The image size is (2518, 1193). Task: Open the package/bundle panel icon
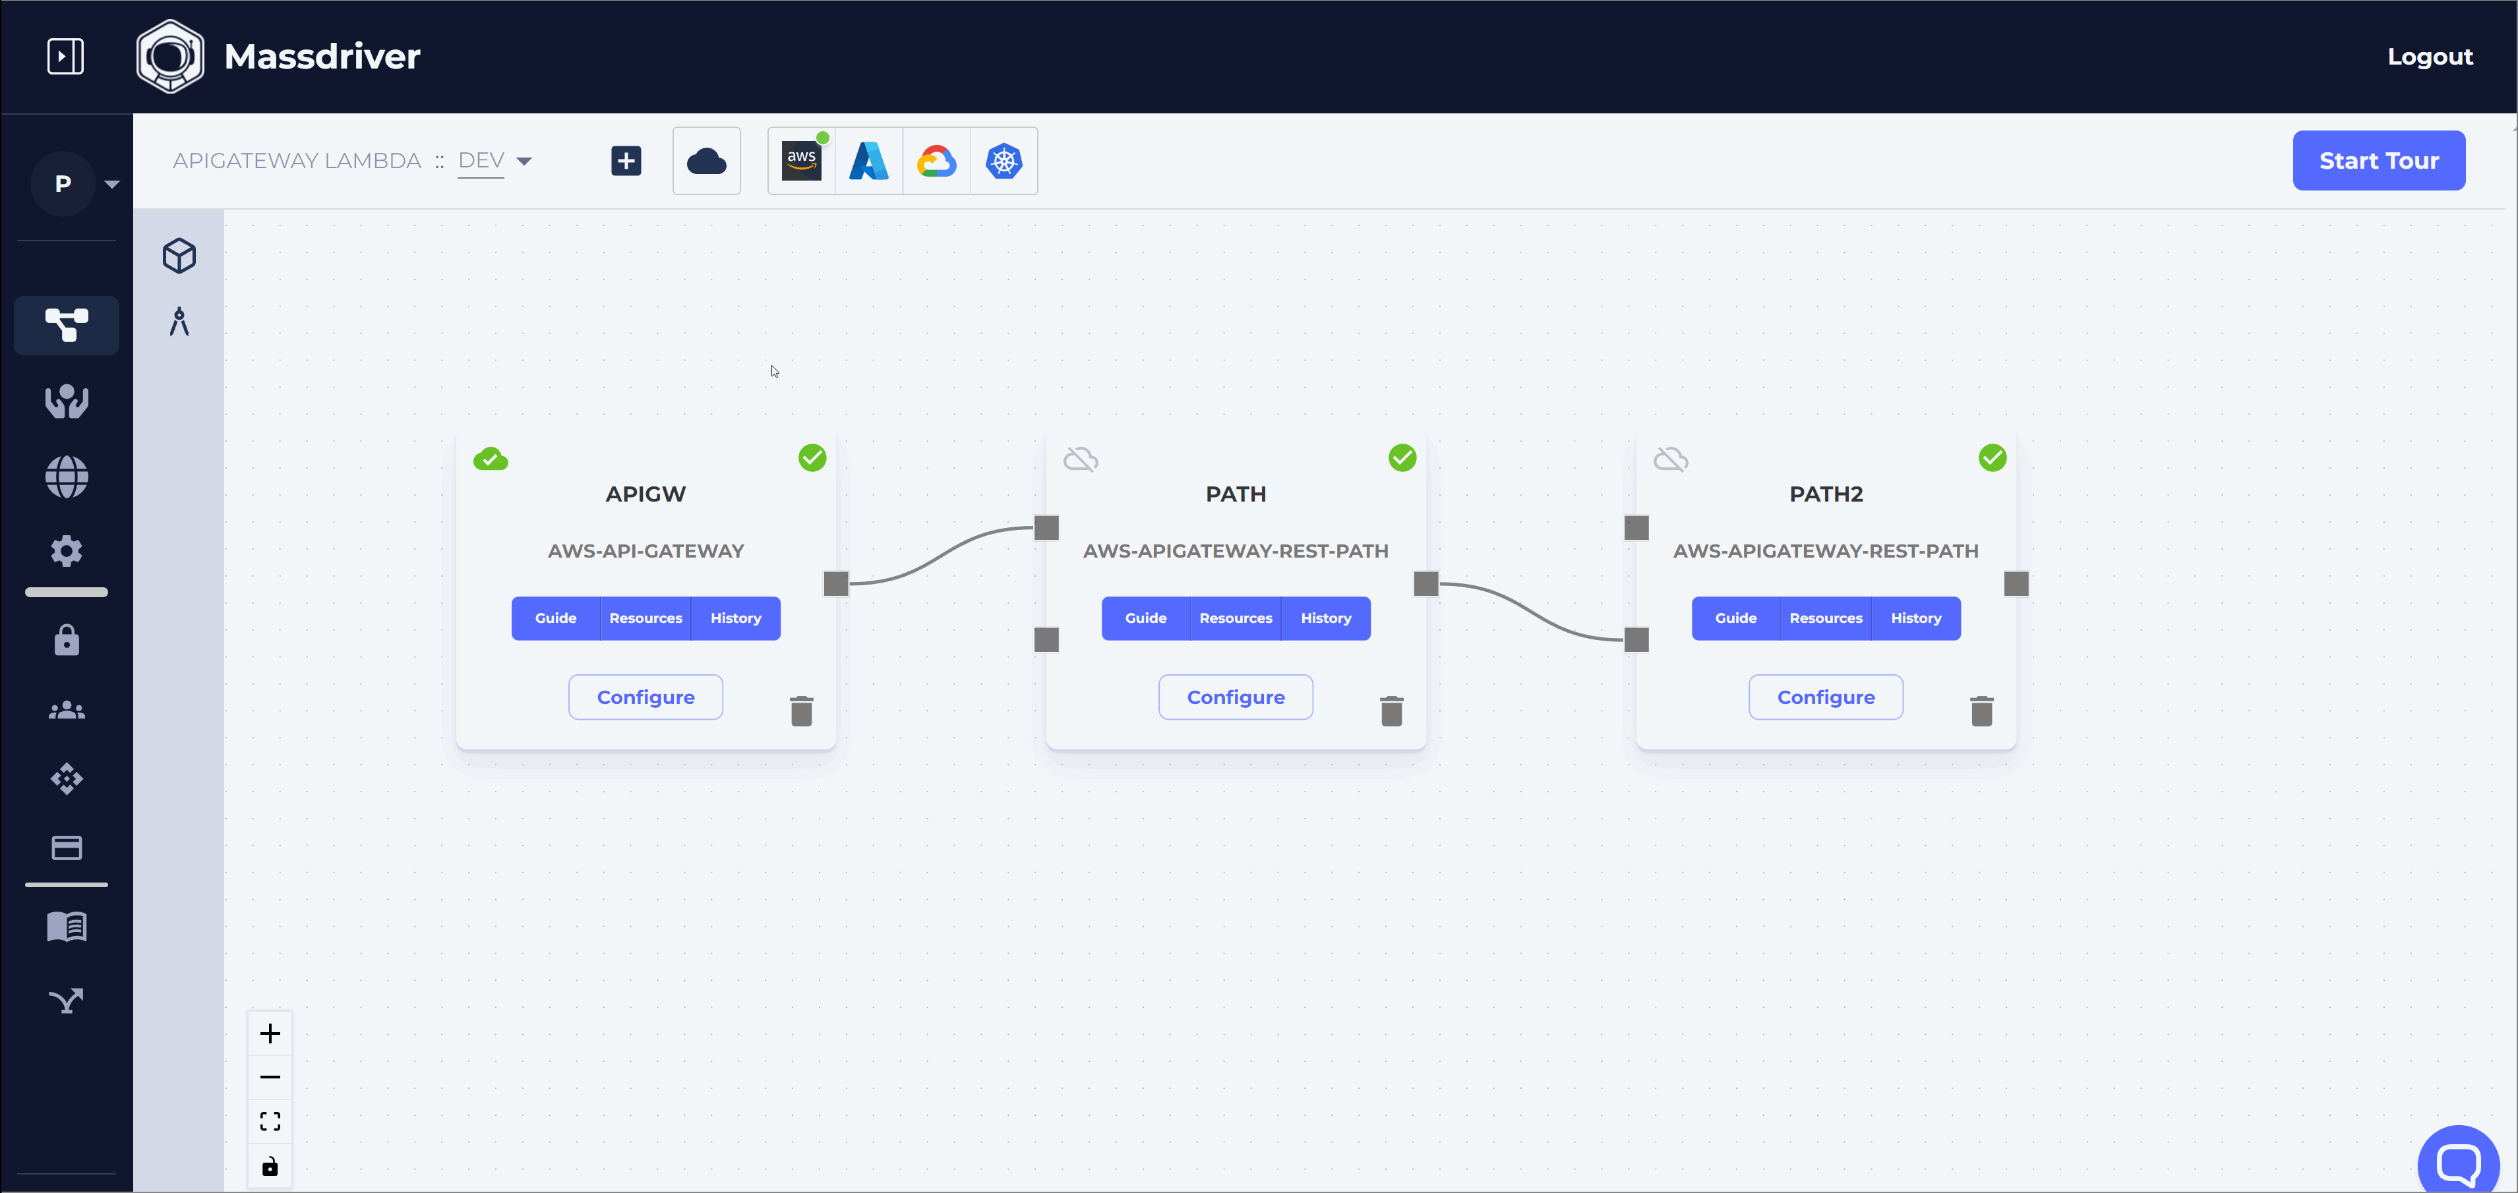[179, 256]
